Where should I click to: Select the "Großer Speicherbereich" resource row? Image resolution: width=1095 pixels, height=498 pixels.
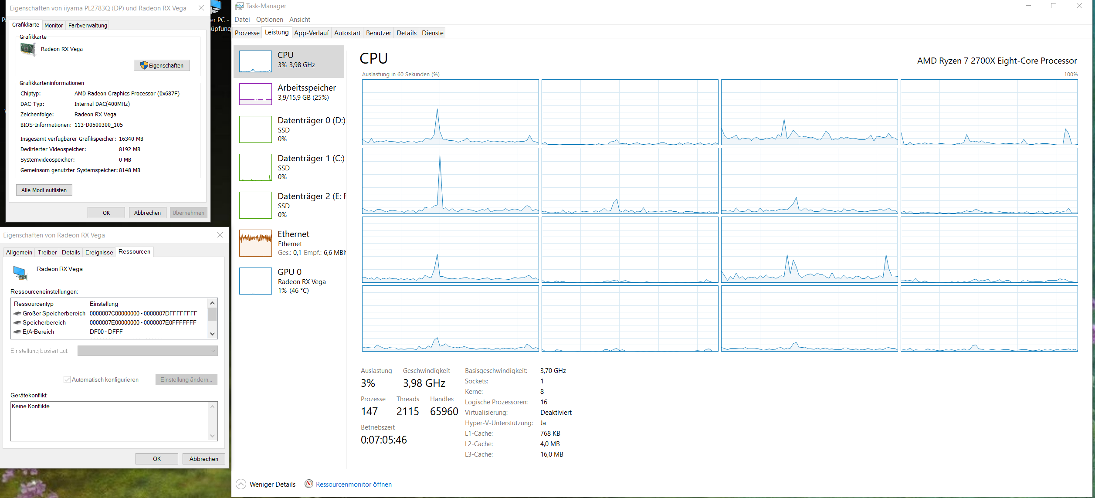click(x=53, y=313)
